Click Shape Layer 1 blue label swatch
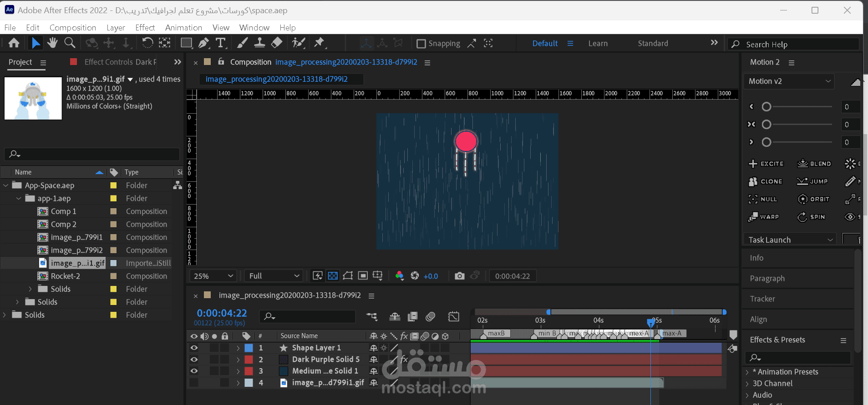The width and height of the screenshot is (868, 405). pyautogui.click(x=249, y=348)
